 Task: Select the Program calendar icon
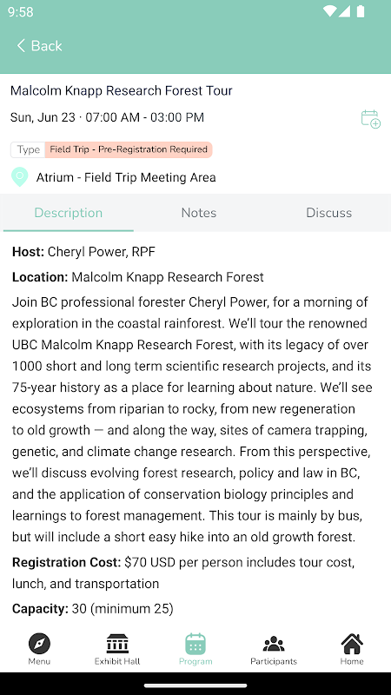pos(195,644)
